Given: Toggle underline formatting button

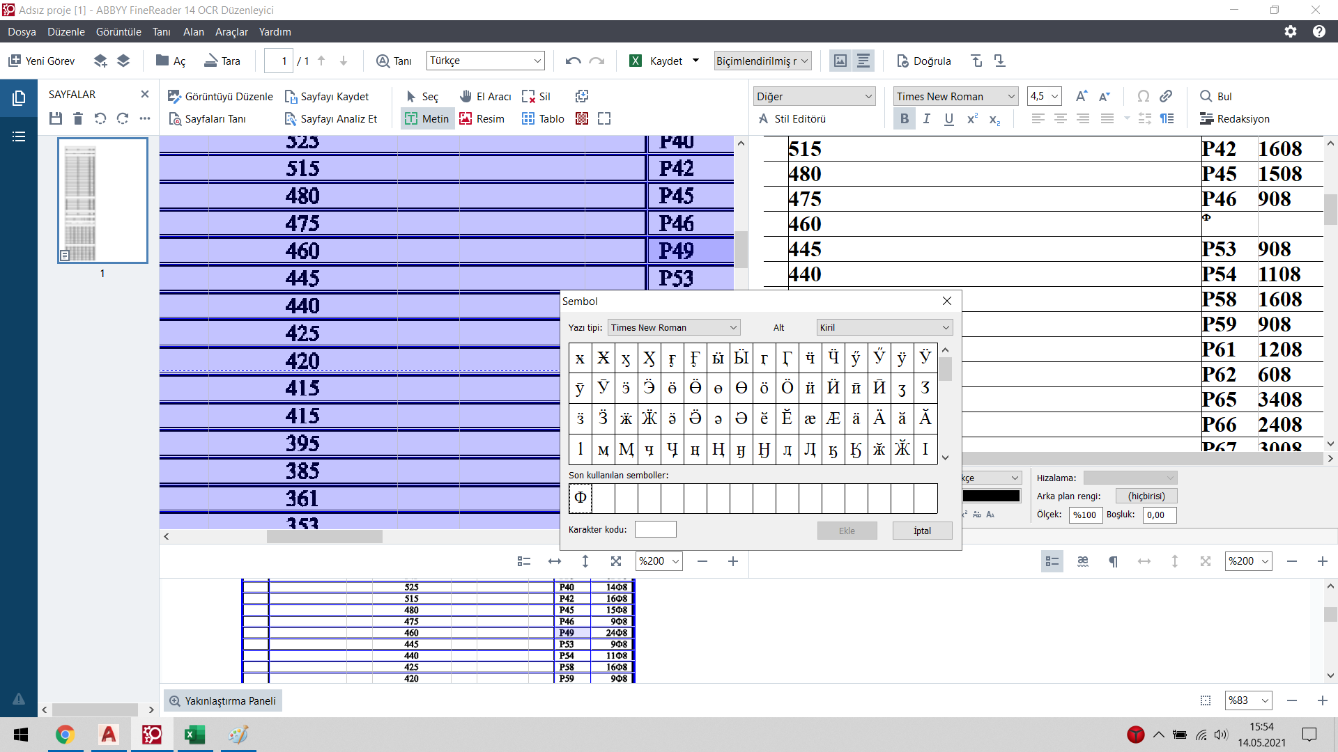Looking at the screenshot, I should 948,119.
